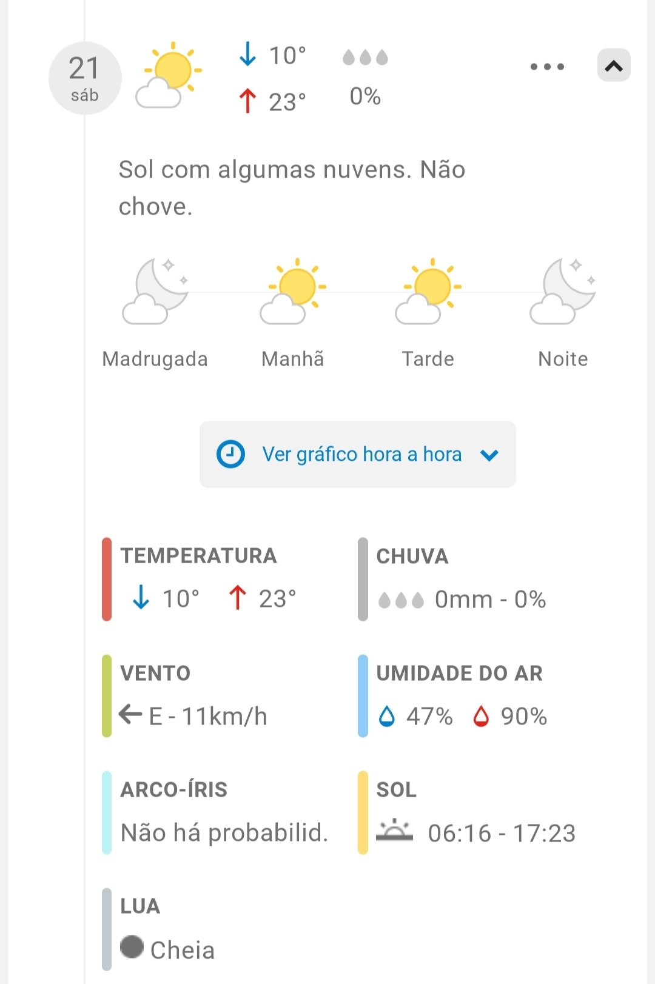Tap the TEMPERATURA section heading

click(x=198, y=556)
